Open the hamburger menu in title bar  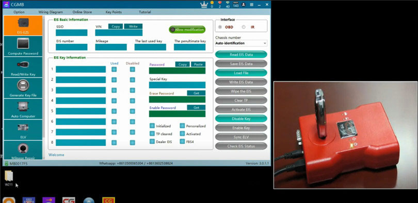click(x=252, y=5)
